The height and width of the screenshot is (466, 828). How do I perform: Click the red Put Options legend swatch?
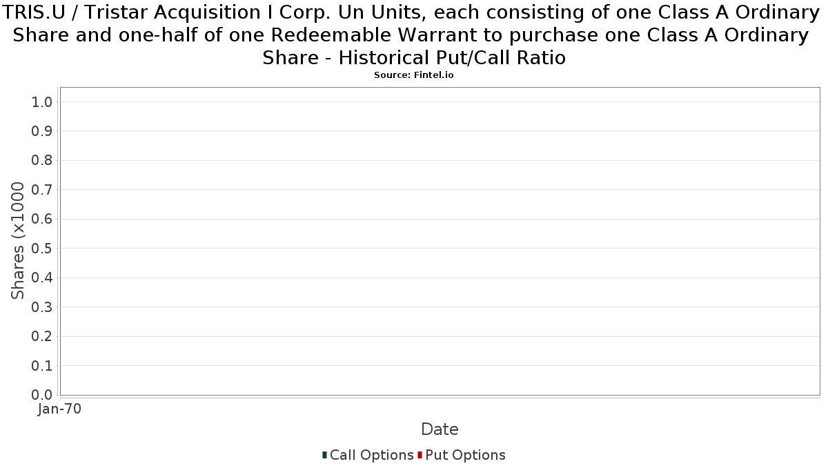click(x=420, y=455)
